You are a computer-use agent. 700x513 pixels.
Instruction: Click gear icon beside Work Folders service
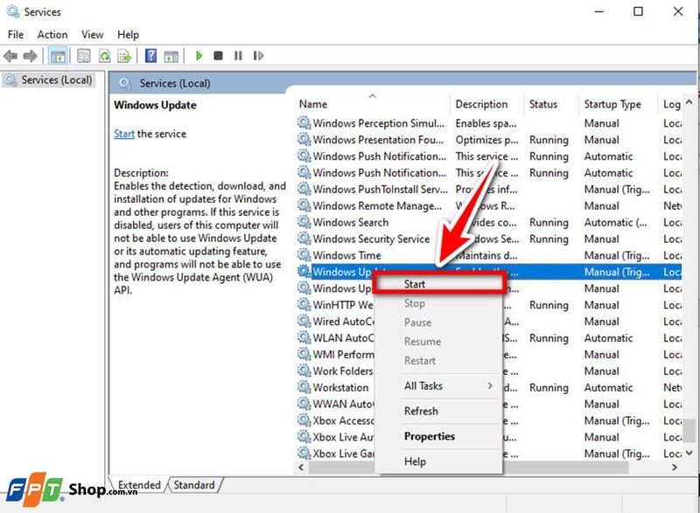click(x=304, y=371)
